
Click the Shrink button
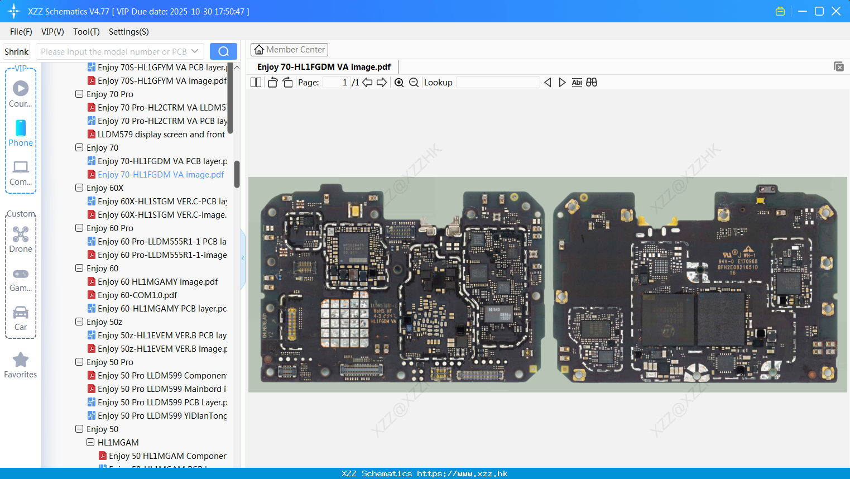16,51
